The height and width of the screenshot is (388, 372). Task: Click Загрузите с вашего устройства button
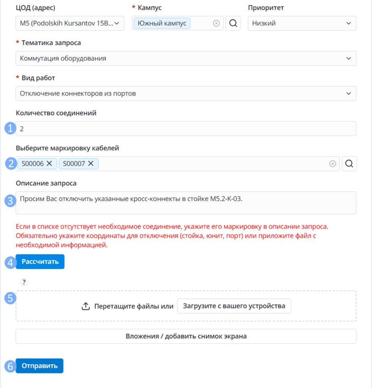click(234, 306)
